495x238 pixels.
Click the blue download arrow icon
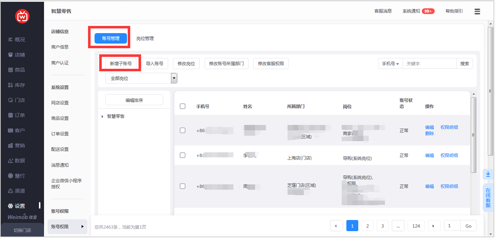coord(488,174)
